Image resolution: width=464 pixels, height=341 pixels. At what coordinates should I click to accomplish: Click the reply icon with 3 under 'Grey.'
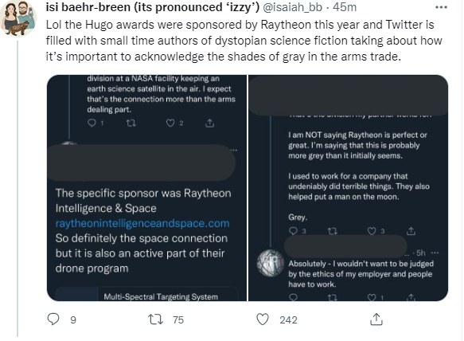click(293, 231)
